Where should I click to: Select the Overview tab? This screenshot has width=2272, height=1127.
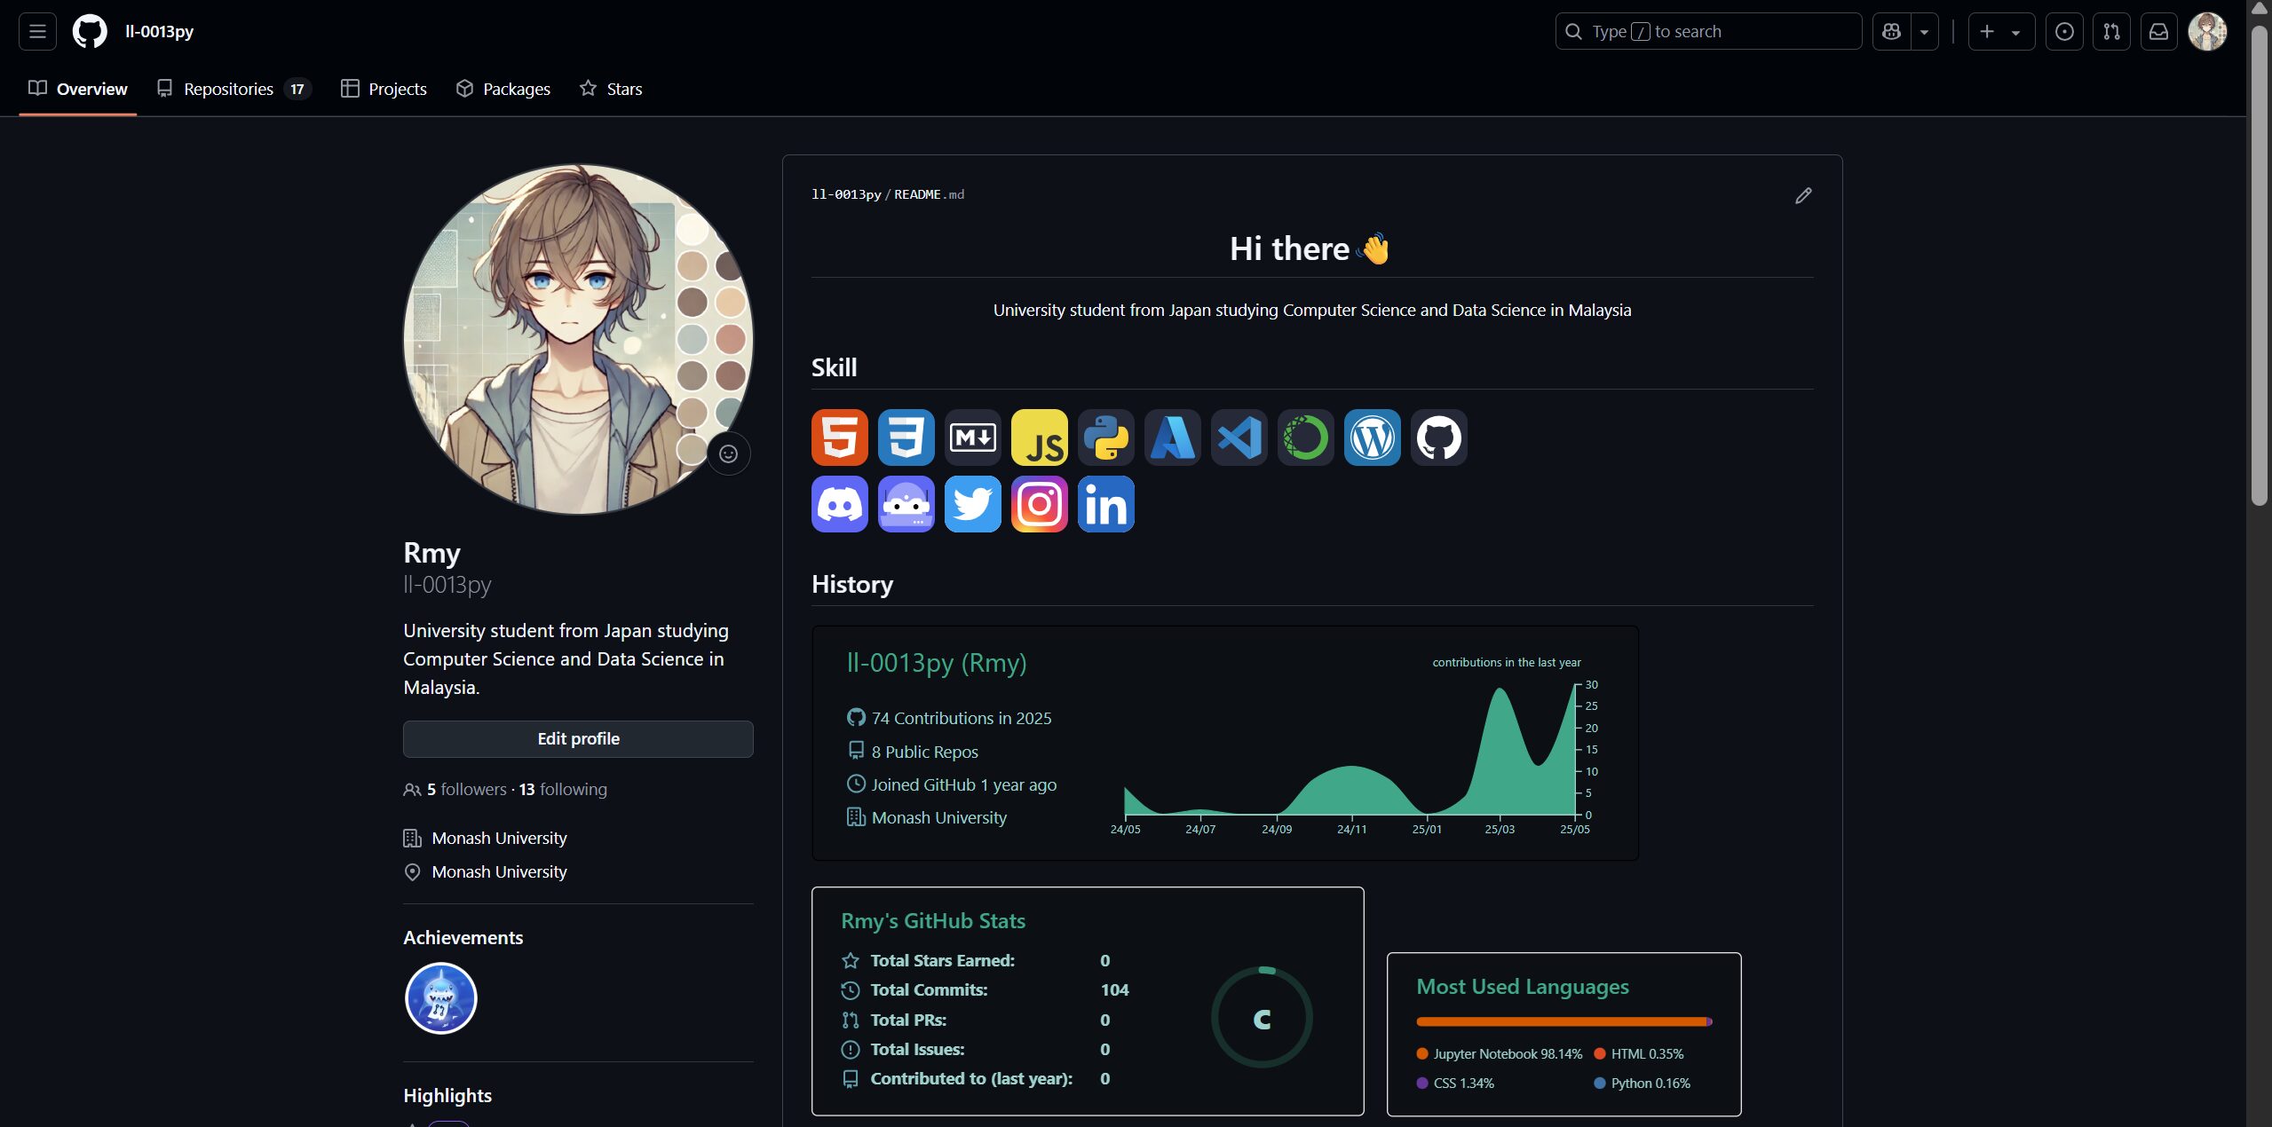point(78,89)
